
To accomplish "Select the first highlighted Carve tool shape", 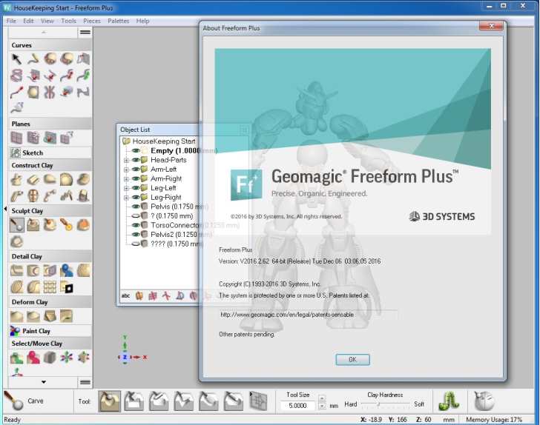I will pyautogui.click(x=109, y=401).
